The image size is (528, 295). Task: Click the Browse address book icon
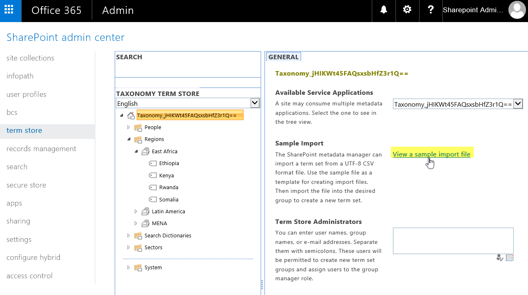coord(510,257)
